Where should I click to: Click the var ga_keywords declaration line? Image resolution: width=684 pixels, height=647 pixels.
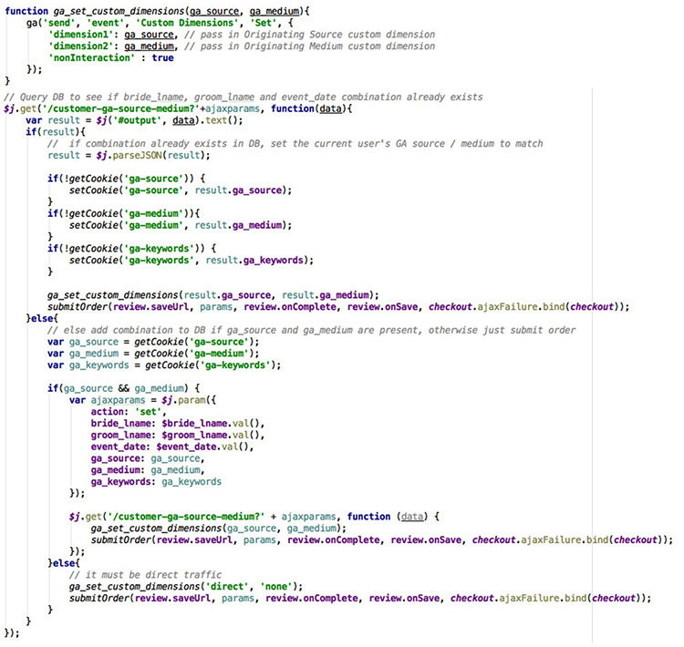pos(164,365)
